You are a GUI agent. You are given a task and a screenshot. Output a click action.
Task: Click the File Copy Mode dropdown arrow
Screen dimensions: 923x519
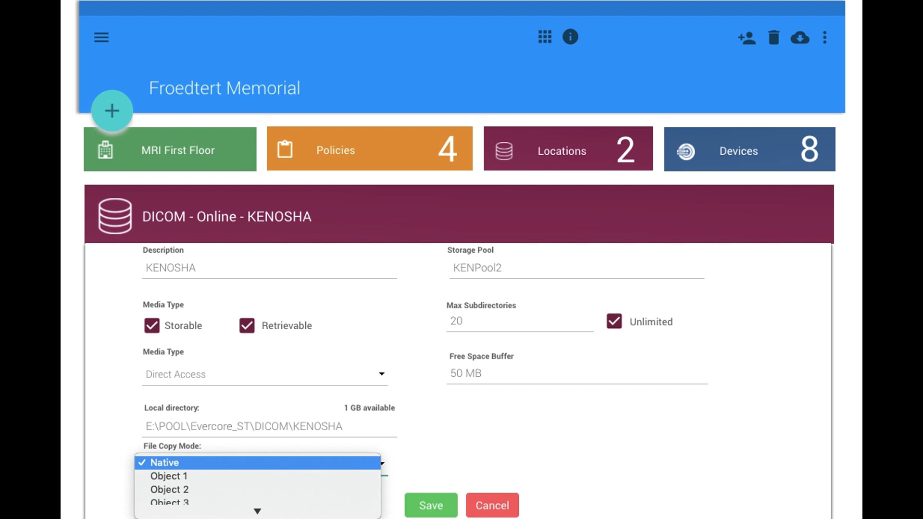(383, 464)
